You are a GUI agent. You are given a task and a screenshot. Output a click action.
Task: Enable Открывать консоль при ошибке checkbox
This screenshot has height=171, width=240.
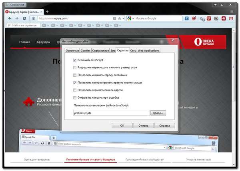(x=75, y=97)
